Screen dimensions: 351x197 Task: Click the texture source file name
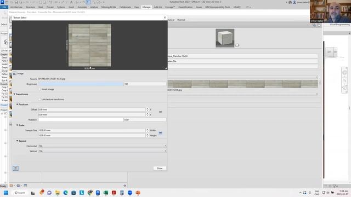tap(52, 79)
